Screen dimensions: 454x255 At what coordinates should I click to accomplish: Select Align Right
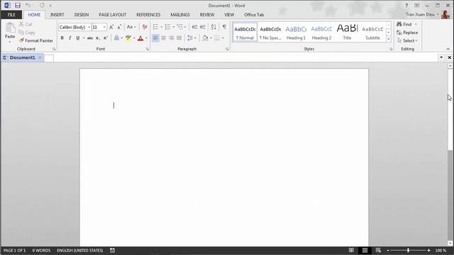click(172, 38)
